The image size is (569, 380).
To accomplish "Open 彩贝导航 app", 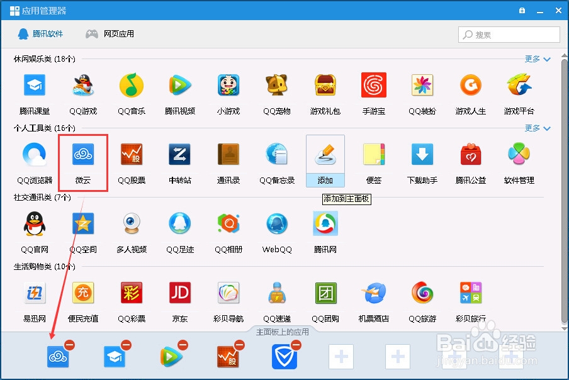I will click(228, 293).
